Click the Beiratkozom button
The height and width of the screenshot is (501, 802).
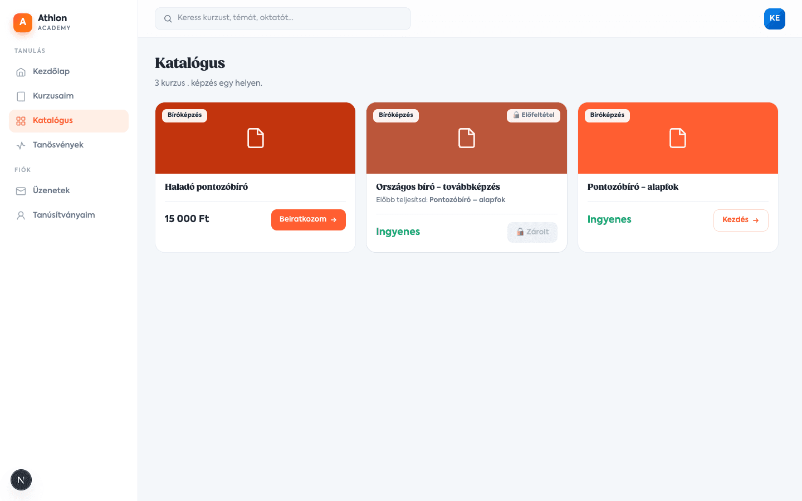pyautogui.click(x=309, y=220)
